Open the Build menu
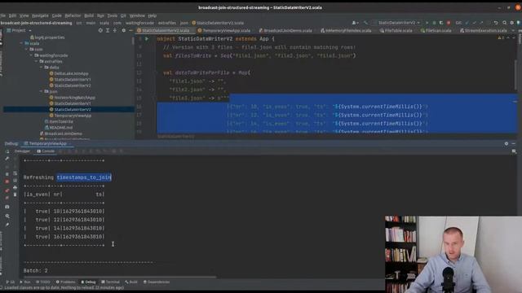 point(89,15)
